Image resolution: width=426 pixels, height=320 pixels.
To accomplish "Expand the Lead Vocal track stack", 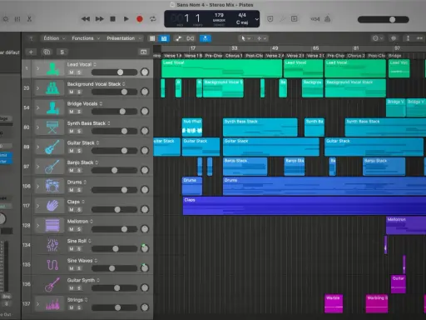I will pos(38,68).
